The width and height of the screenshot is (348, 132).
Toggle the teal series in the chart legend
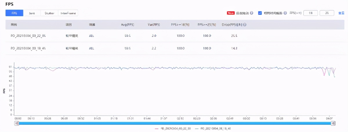point(213,128)
